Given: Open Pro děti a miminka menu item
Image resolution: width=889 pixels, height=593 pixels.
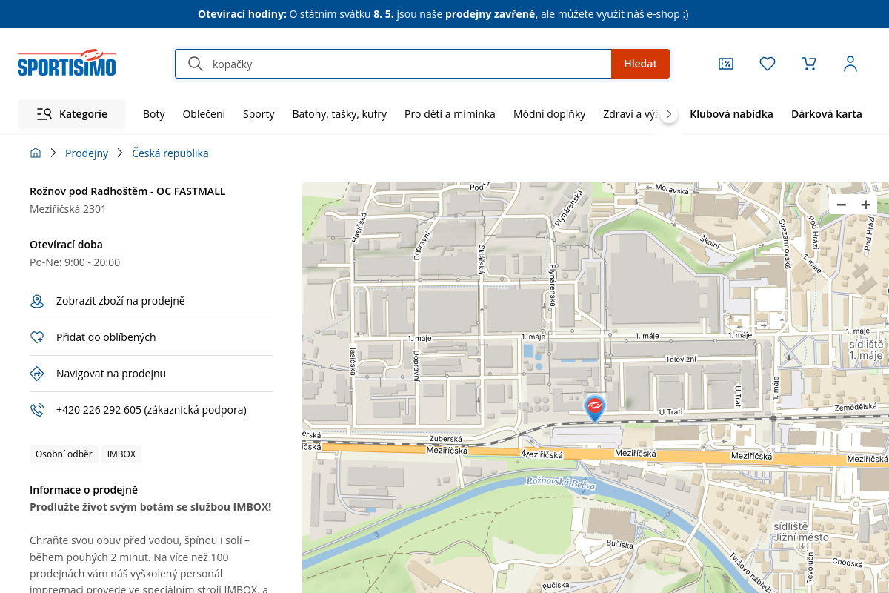Looking at the screenshot, I should click(450, 114).
